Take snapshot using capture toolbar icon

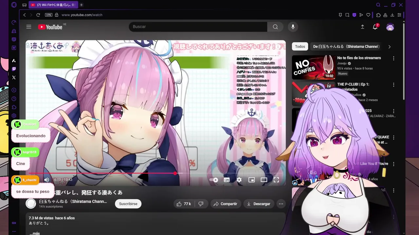point(347,15)
